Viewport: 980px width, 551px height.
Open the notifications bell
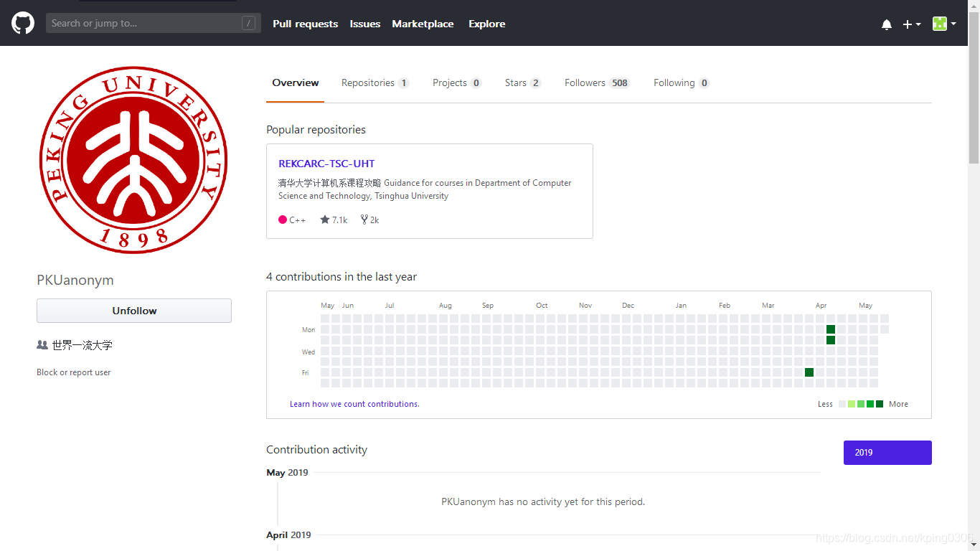pyautogui.click(x=887, y=24)
